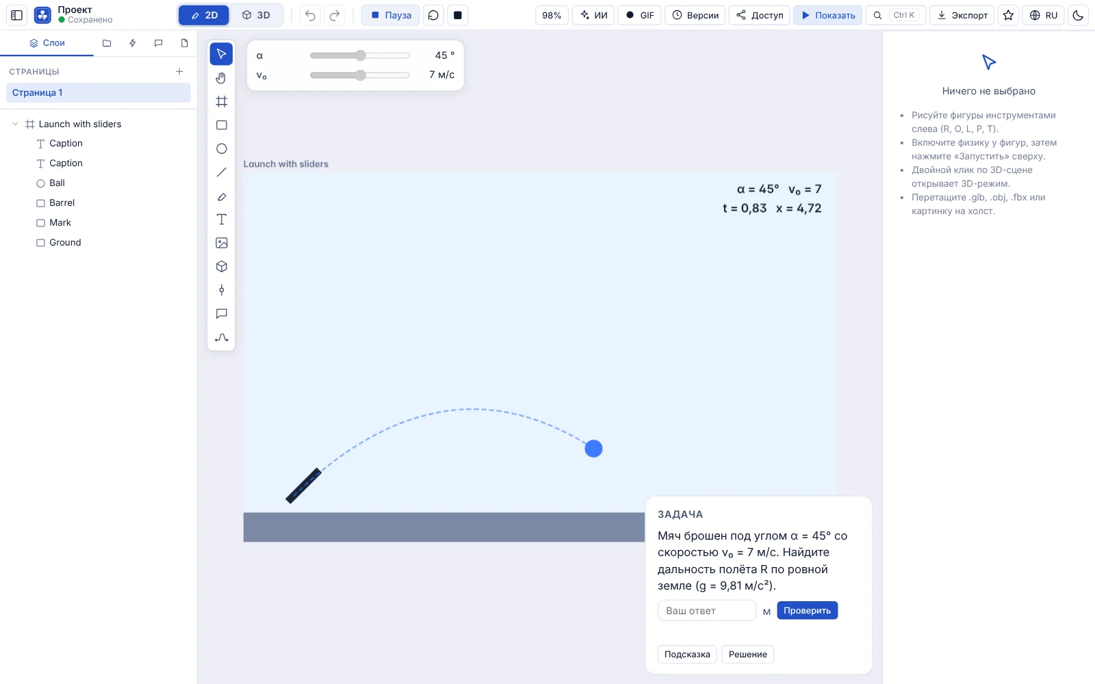Collapse the Launch with sliders frame
1095x684 pixels.
tap(15, 124)
